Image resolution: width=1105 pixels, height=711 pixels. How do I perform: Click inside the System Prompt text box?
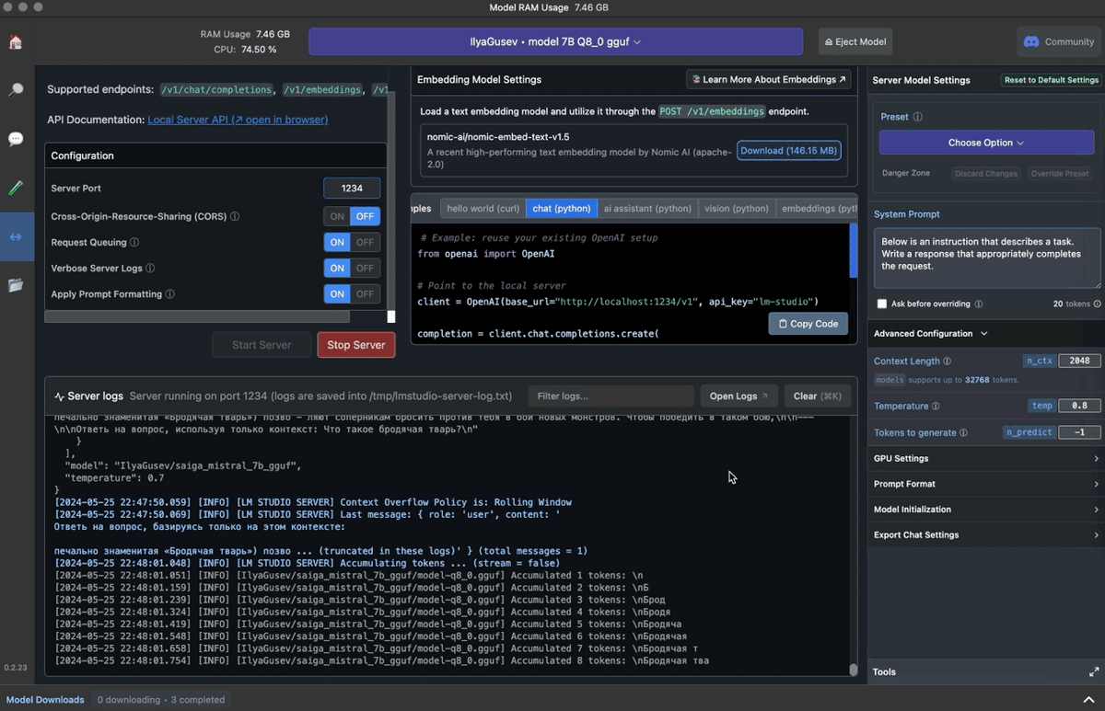(986, 258)
